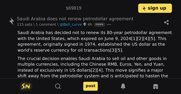
Task: Go home via the SN logo
Action: point(25,86)
